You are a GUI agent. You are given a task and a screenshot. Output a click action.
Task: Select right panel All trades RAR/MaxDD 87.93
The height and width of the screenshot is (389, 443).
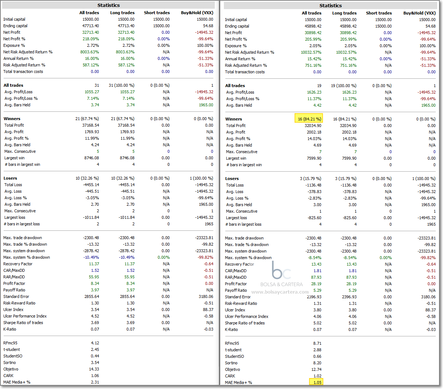316,277
